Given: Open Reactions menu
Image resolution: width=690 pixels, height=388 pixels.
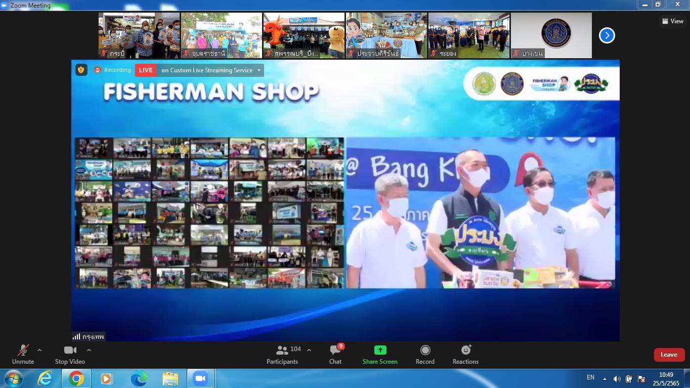Looking at the screenshot, I should (x=465, y=355).
